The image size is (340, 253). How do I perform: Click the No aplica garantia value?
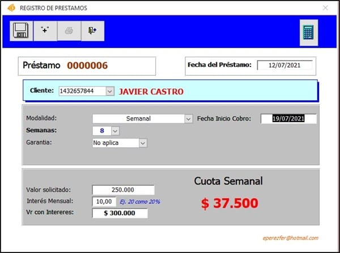116,143
